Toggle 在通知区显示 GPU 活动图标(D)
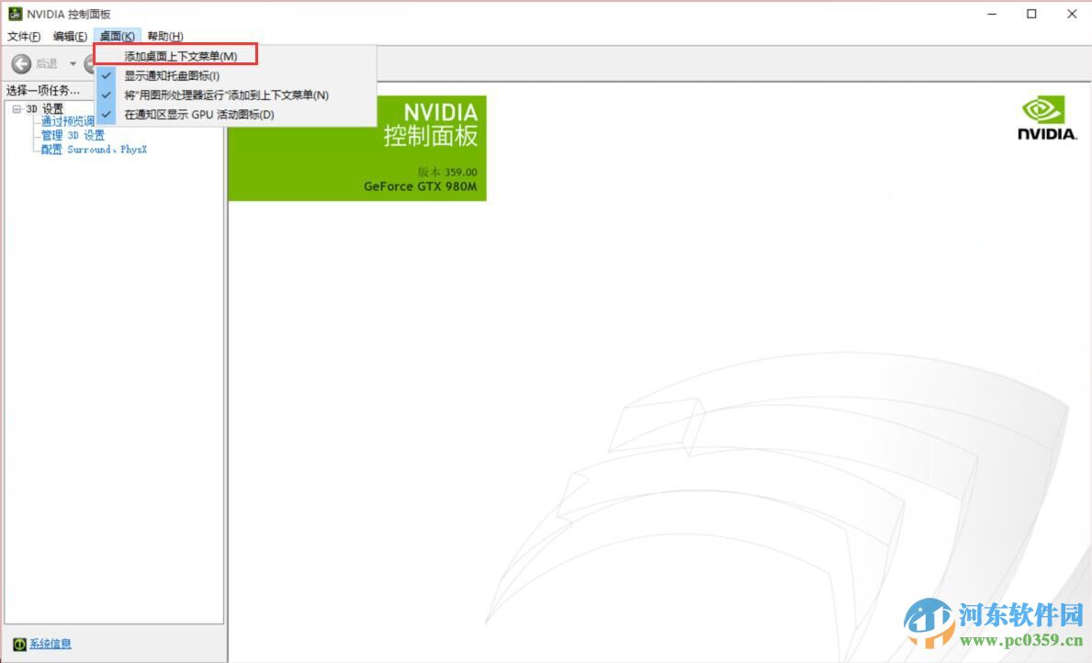The image size is (1092, 663). click(x=235, y=114)
